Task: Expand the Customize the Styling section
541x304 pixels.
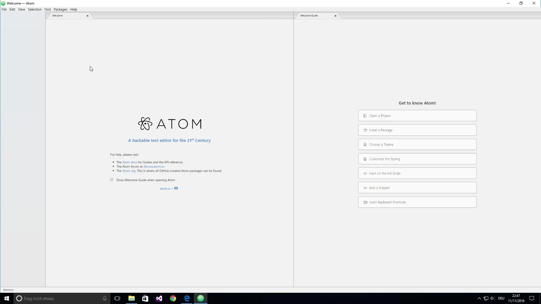Action: (417, 159)
